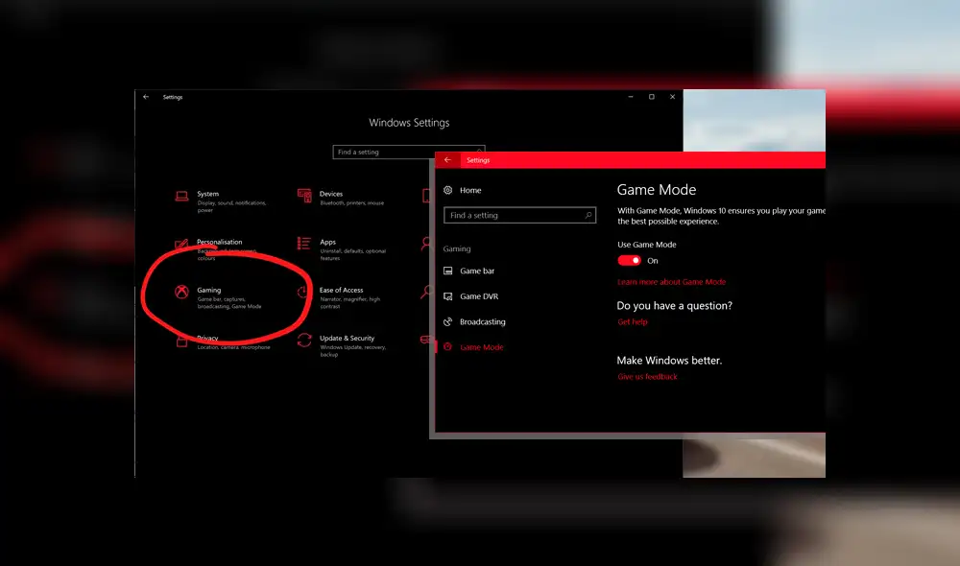Click the Personalisation settings icon

180,244
